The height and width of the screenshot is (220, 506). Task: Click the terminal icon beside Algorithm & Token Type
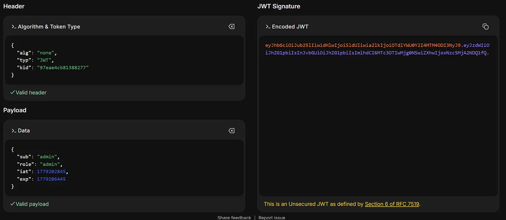coord(14,27)
